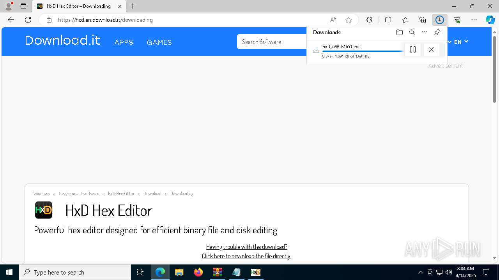Search downloads magnifier icon
Image resolution: width=499 pixels, height=280 pixels.
(412, 32)
